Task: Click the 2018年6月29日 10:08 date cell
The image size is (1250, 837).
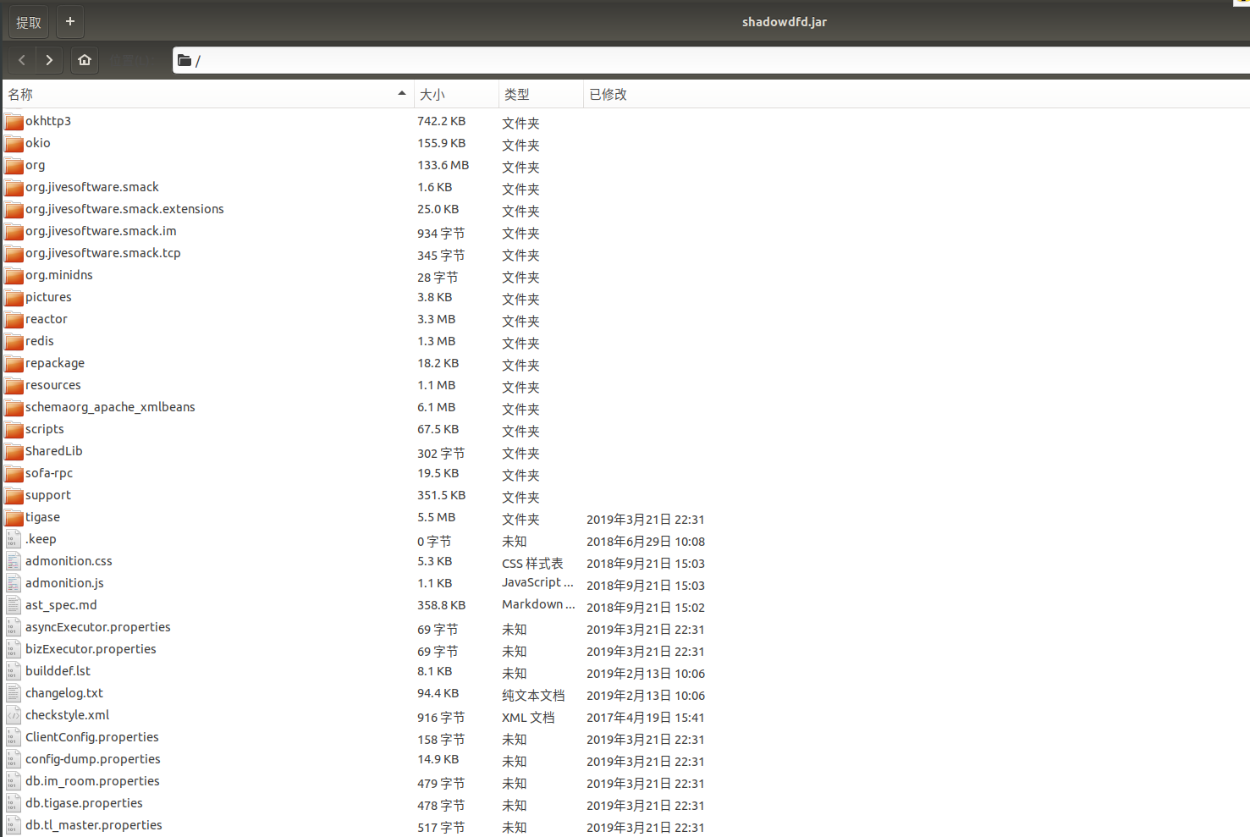Action: [x=646, y=542]
